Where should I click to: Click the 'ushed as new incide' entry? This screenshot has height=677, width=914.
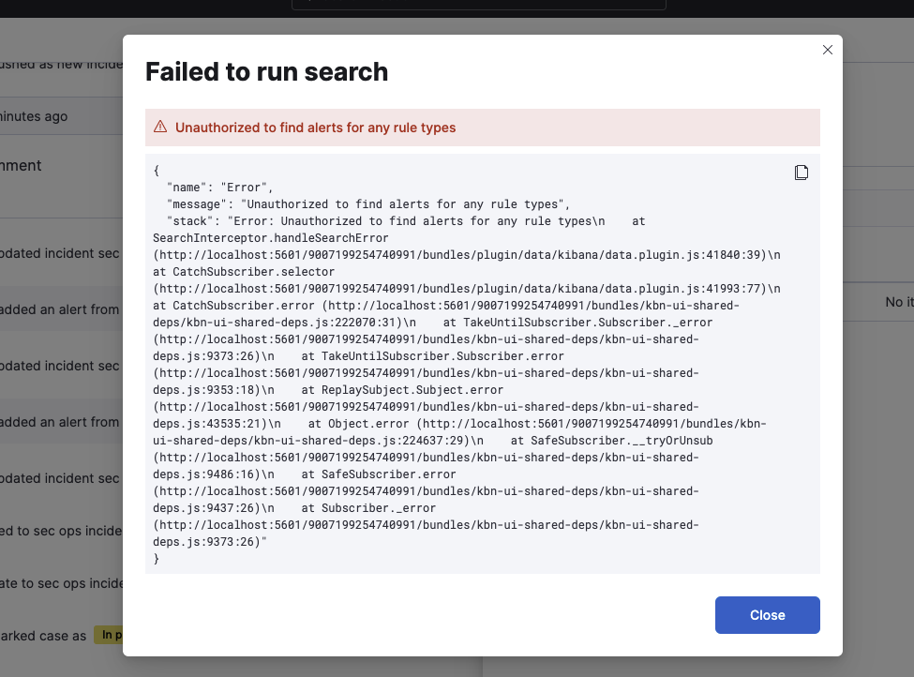[61, 64]
